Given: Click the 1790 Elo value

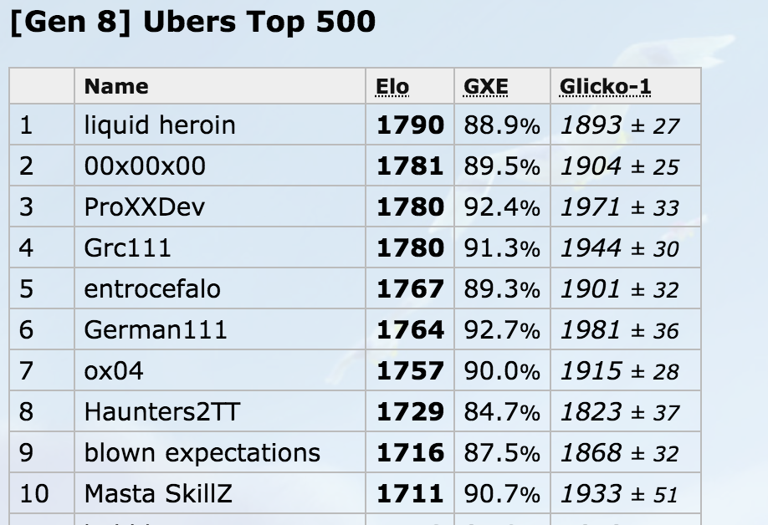Looking at the screenshot, I should [x=410, y=125].
